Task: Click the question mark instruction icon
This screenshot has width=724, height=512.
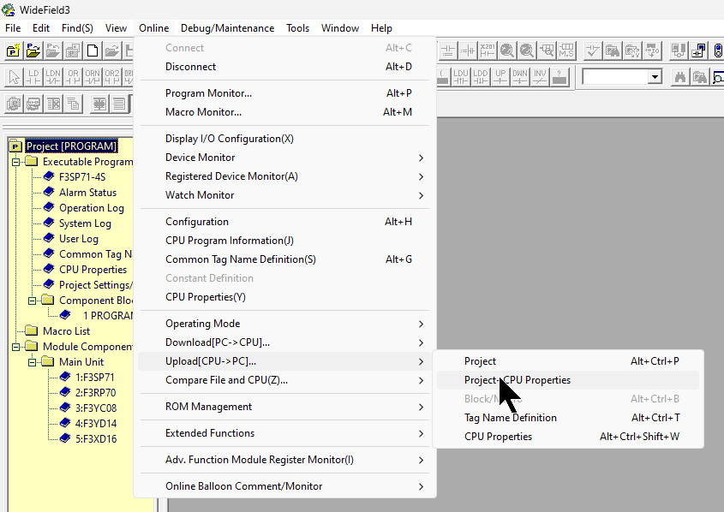Action: pyautogui.click(x=559, y=77)
